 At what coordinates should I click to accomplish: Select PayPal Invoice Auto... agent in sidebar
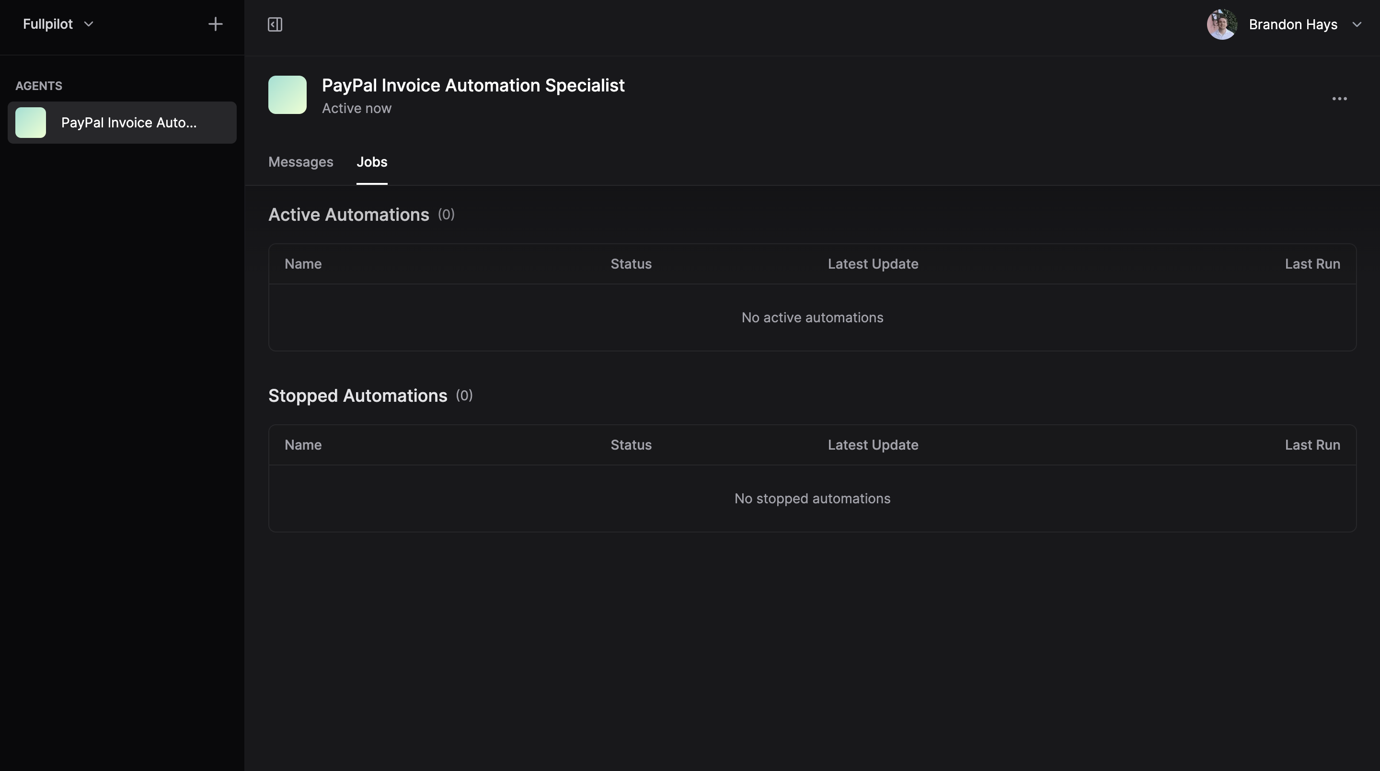(128, 123)
